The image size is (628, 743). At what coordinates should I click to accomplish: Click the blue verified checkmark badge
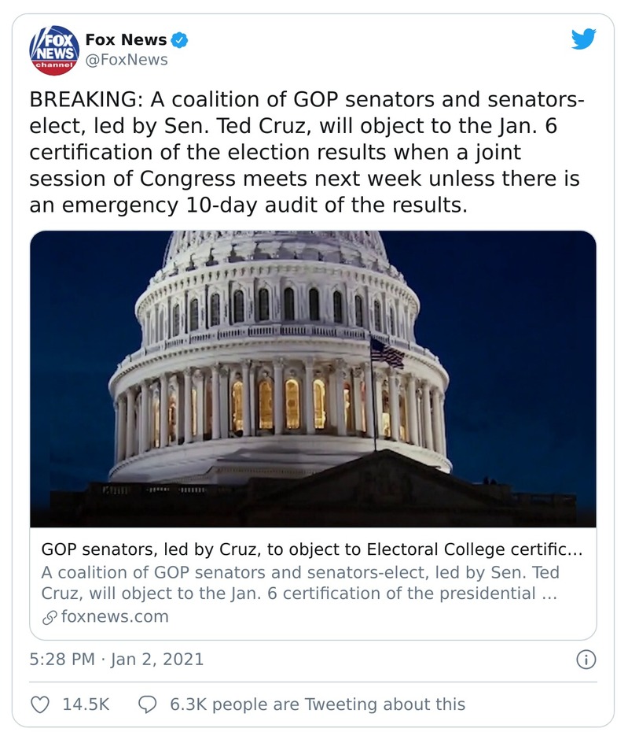point(179,39)
